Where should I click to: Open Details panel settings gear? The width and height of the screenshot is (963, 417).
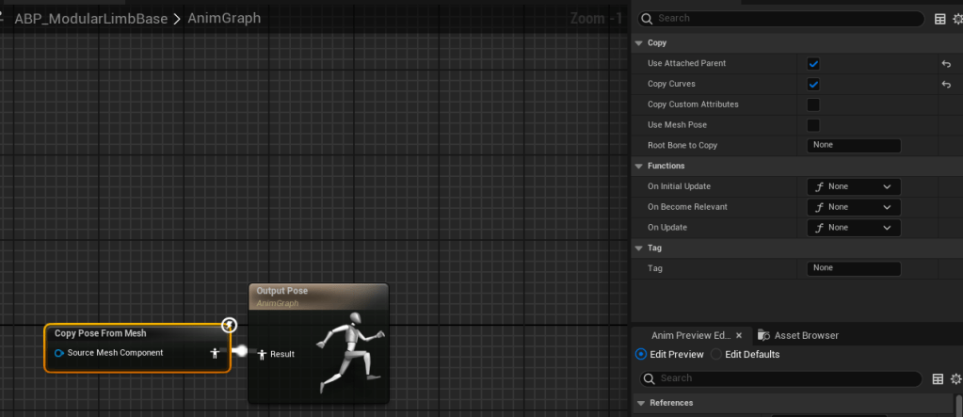click(x=957, y=19)
